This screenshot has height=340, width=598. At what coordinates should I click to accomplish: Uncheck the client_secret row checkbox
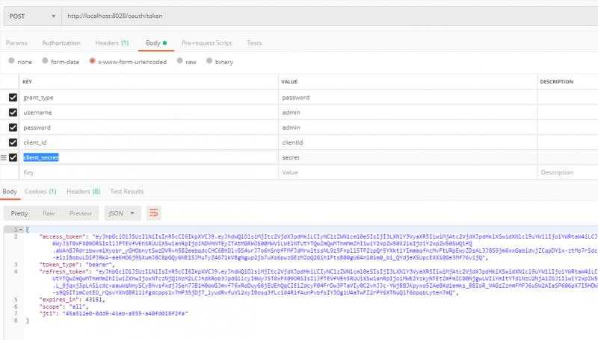click(13, 157)
